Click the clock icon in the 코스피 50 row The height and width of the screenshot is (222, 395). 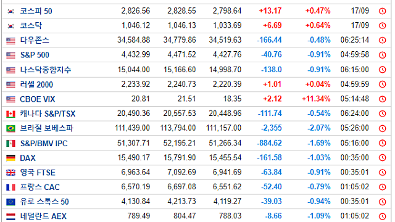[x=383, y=11]
